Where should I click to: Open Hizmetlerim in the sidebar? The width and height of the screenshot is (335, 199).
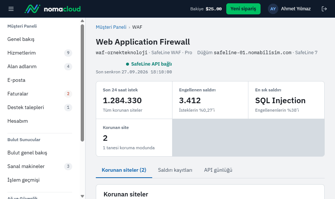40,53
